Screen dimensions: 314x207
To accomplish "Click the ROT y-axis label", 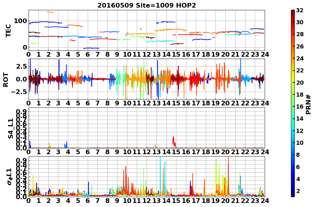I will (6, 80).
